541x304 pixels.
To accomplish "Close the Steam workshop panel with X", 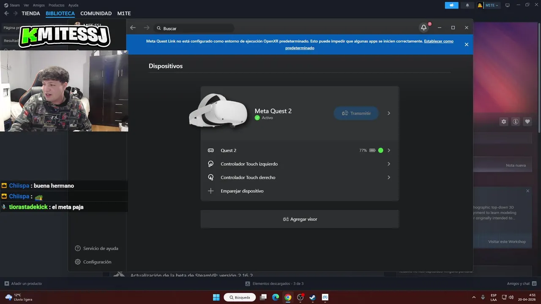I will 527,191.
